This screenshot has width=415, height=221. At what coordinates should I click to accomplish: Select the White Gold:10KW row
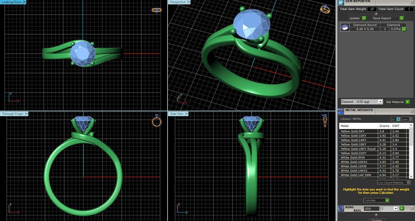point(374,166)
